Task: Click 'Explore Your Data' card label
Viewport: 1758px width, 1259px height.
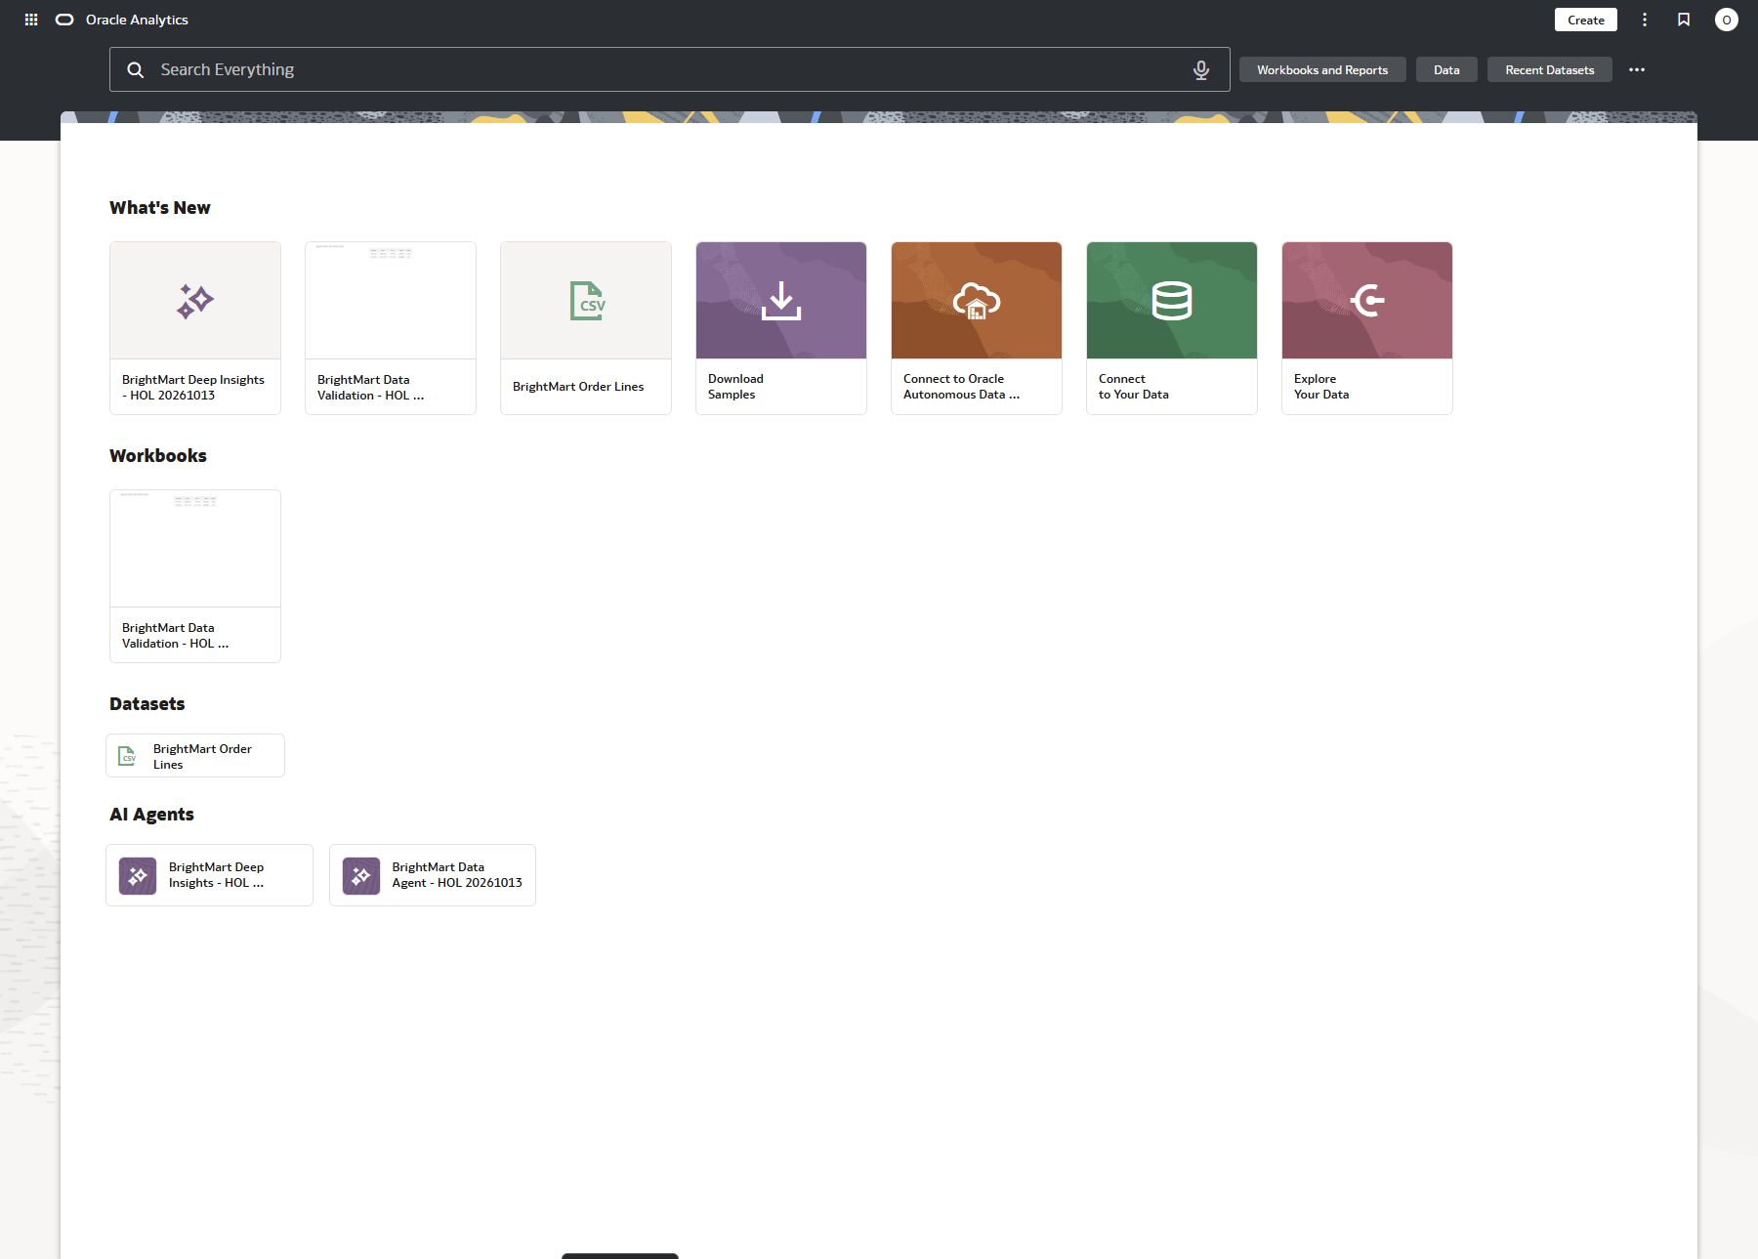Action: pos(1321,387)
